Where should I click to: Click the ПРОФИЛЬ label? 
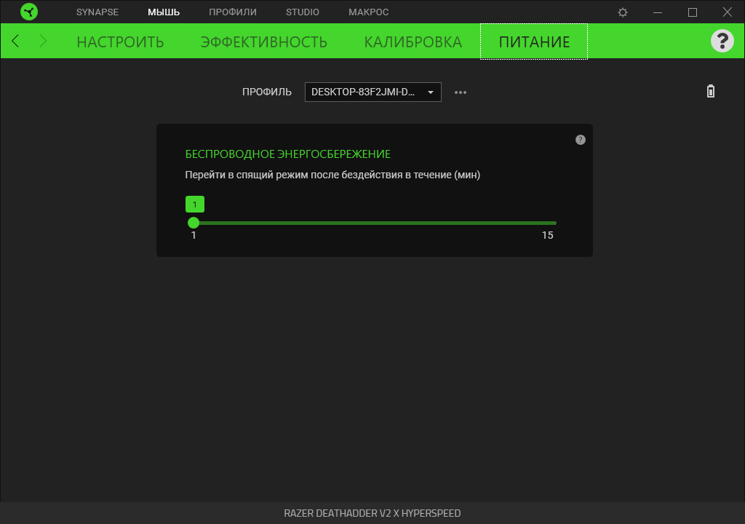[266, 92]
